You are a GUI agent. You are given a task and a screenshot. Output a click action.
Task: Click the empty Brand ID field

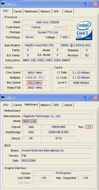(70, 27)
